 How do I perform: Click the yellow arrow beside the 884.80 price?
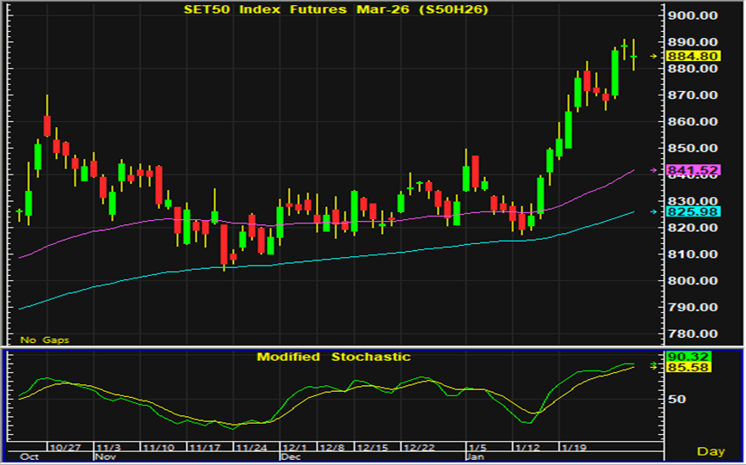[653, 56]
